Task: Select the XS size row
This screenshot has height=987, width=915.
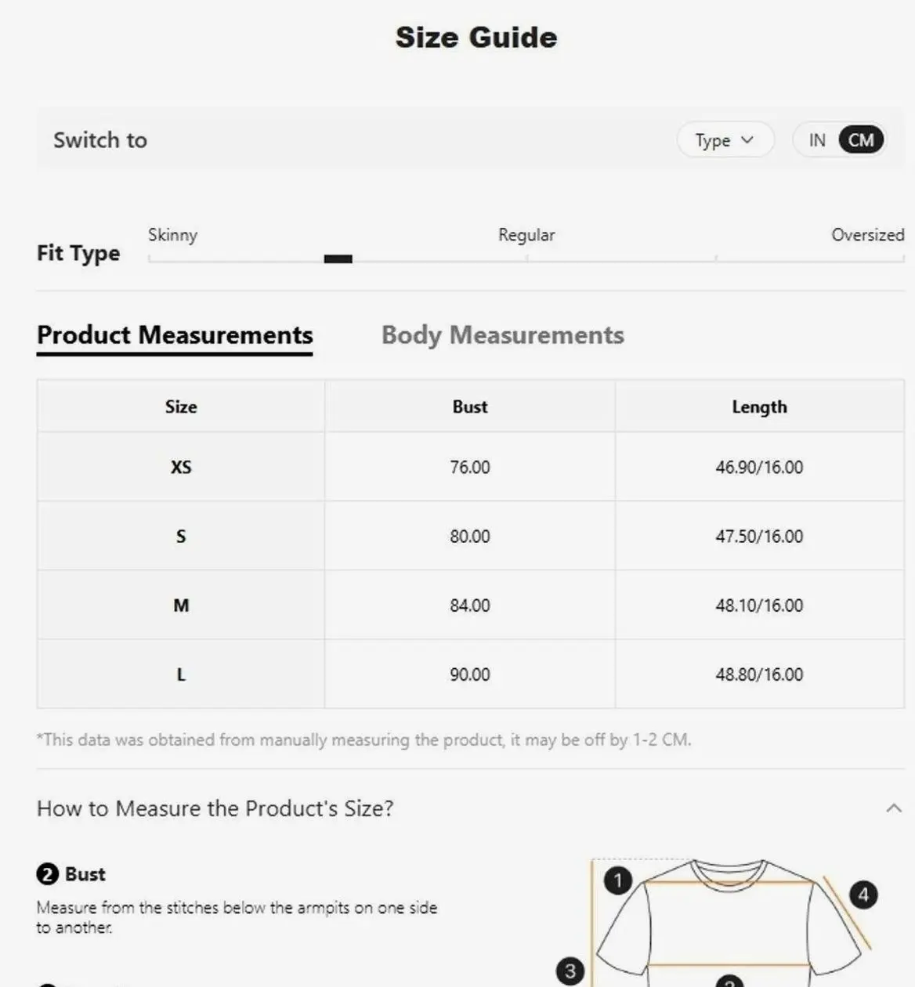Action: [181, 467]
